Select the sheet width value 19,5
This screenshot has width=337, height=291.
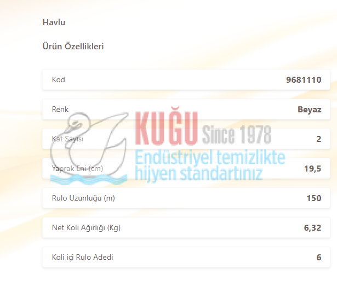coord(313,169)
